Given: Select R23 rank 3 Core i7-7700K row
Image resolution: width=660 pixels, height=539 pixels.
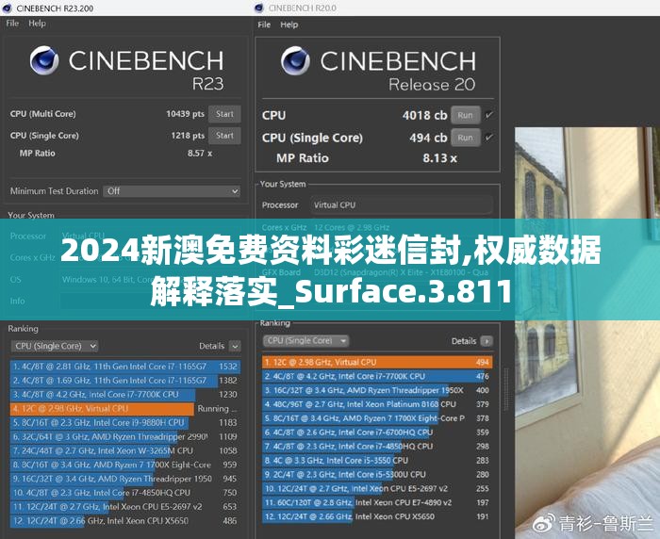Looking at the screenshot, I should click(125, 395).
